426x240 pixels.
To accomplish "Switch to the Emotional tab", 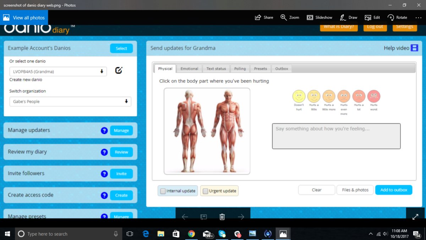I will coord(189,69).
